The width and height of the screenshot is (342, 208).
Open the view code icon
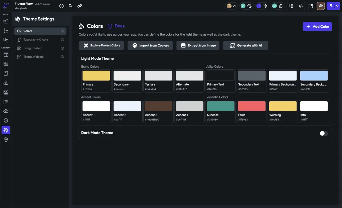[301, 6]
